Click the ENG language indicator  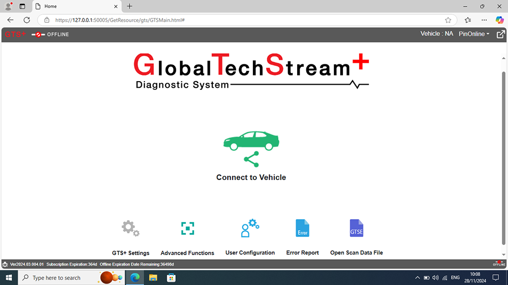[455, 277]
